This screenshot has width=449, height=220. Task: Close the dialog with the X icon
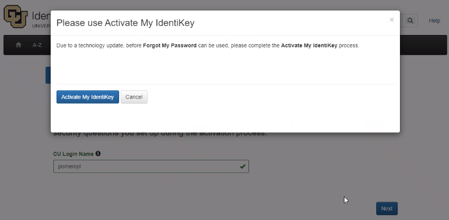click(x=392, y=20)
